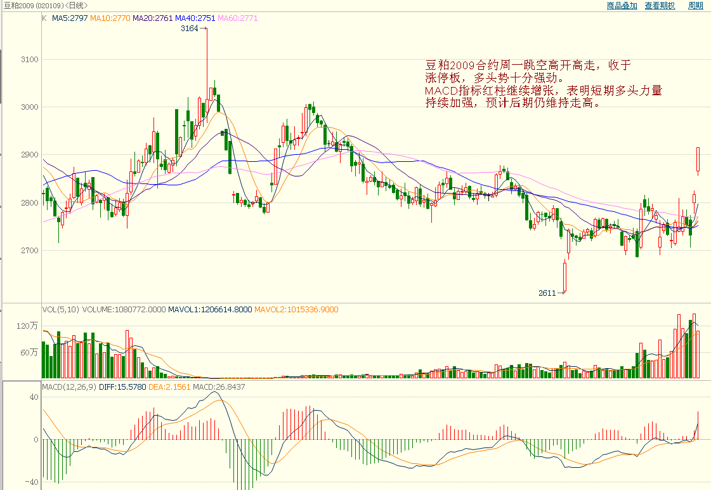Click the latest red gap-up candlestick
Image resolution: width=711 pixels, height=490 pixels.
click(698, 159)
